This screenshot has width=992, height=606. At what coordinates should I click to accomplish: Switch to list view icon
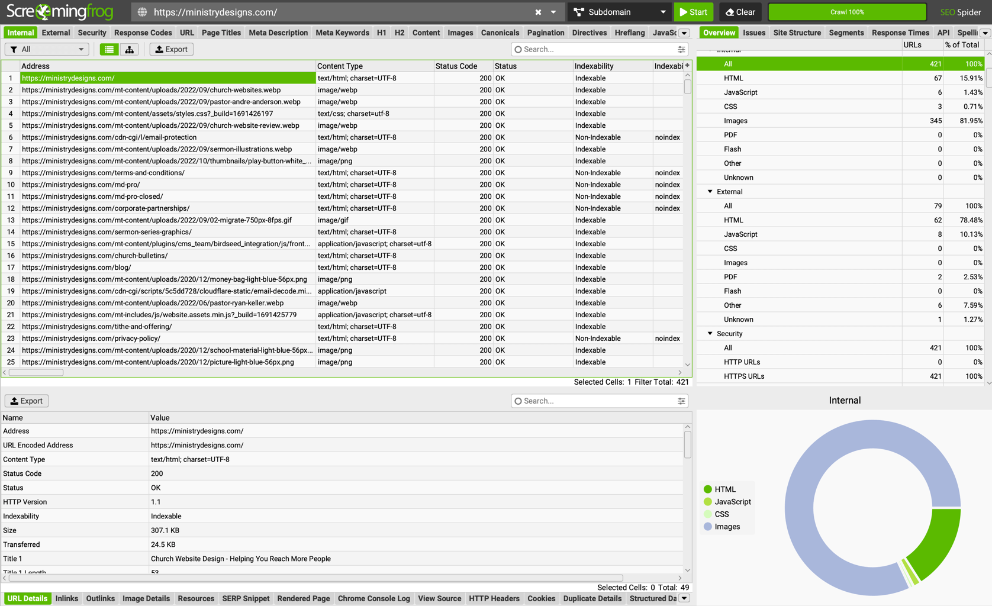(109, 49)
